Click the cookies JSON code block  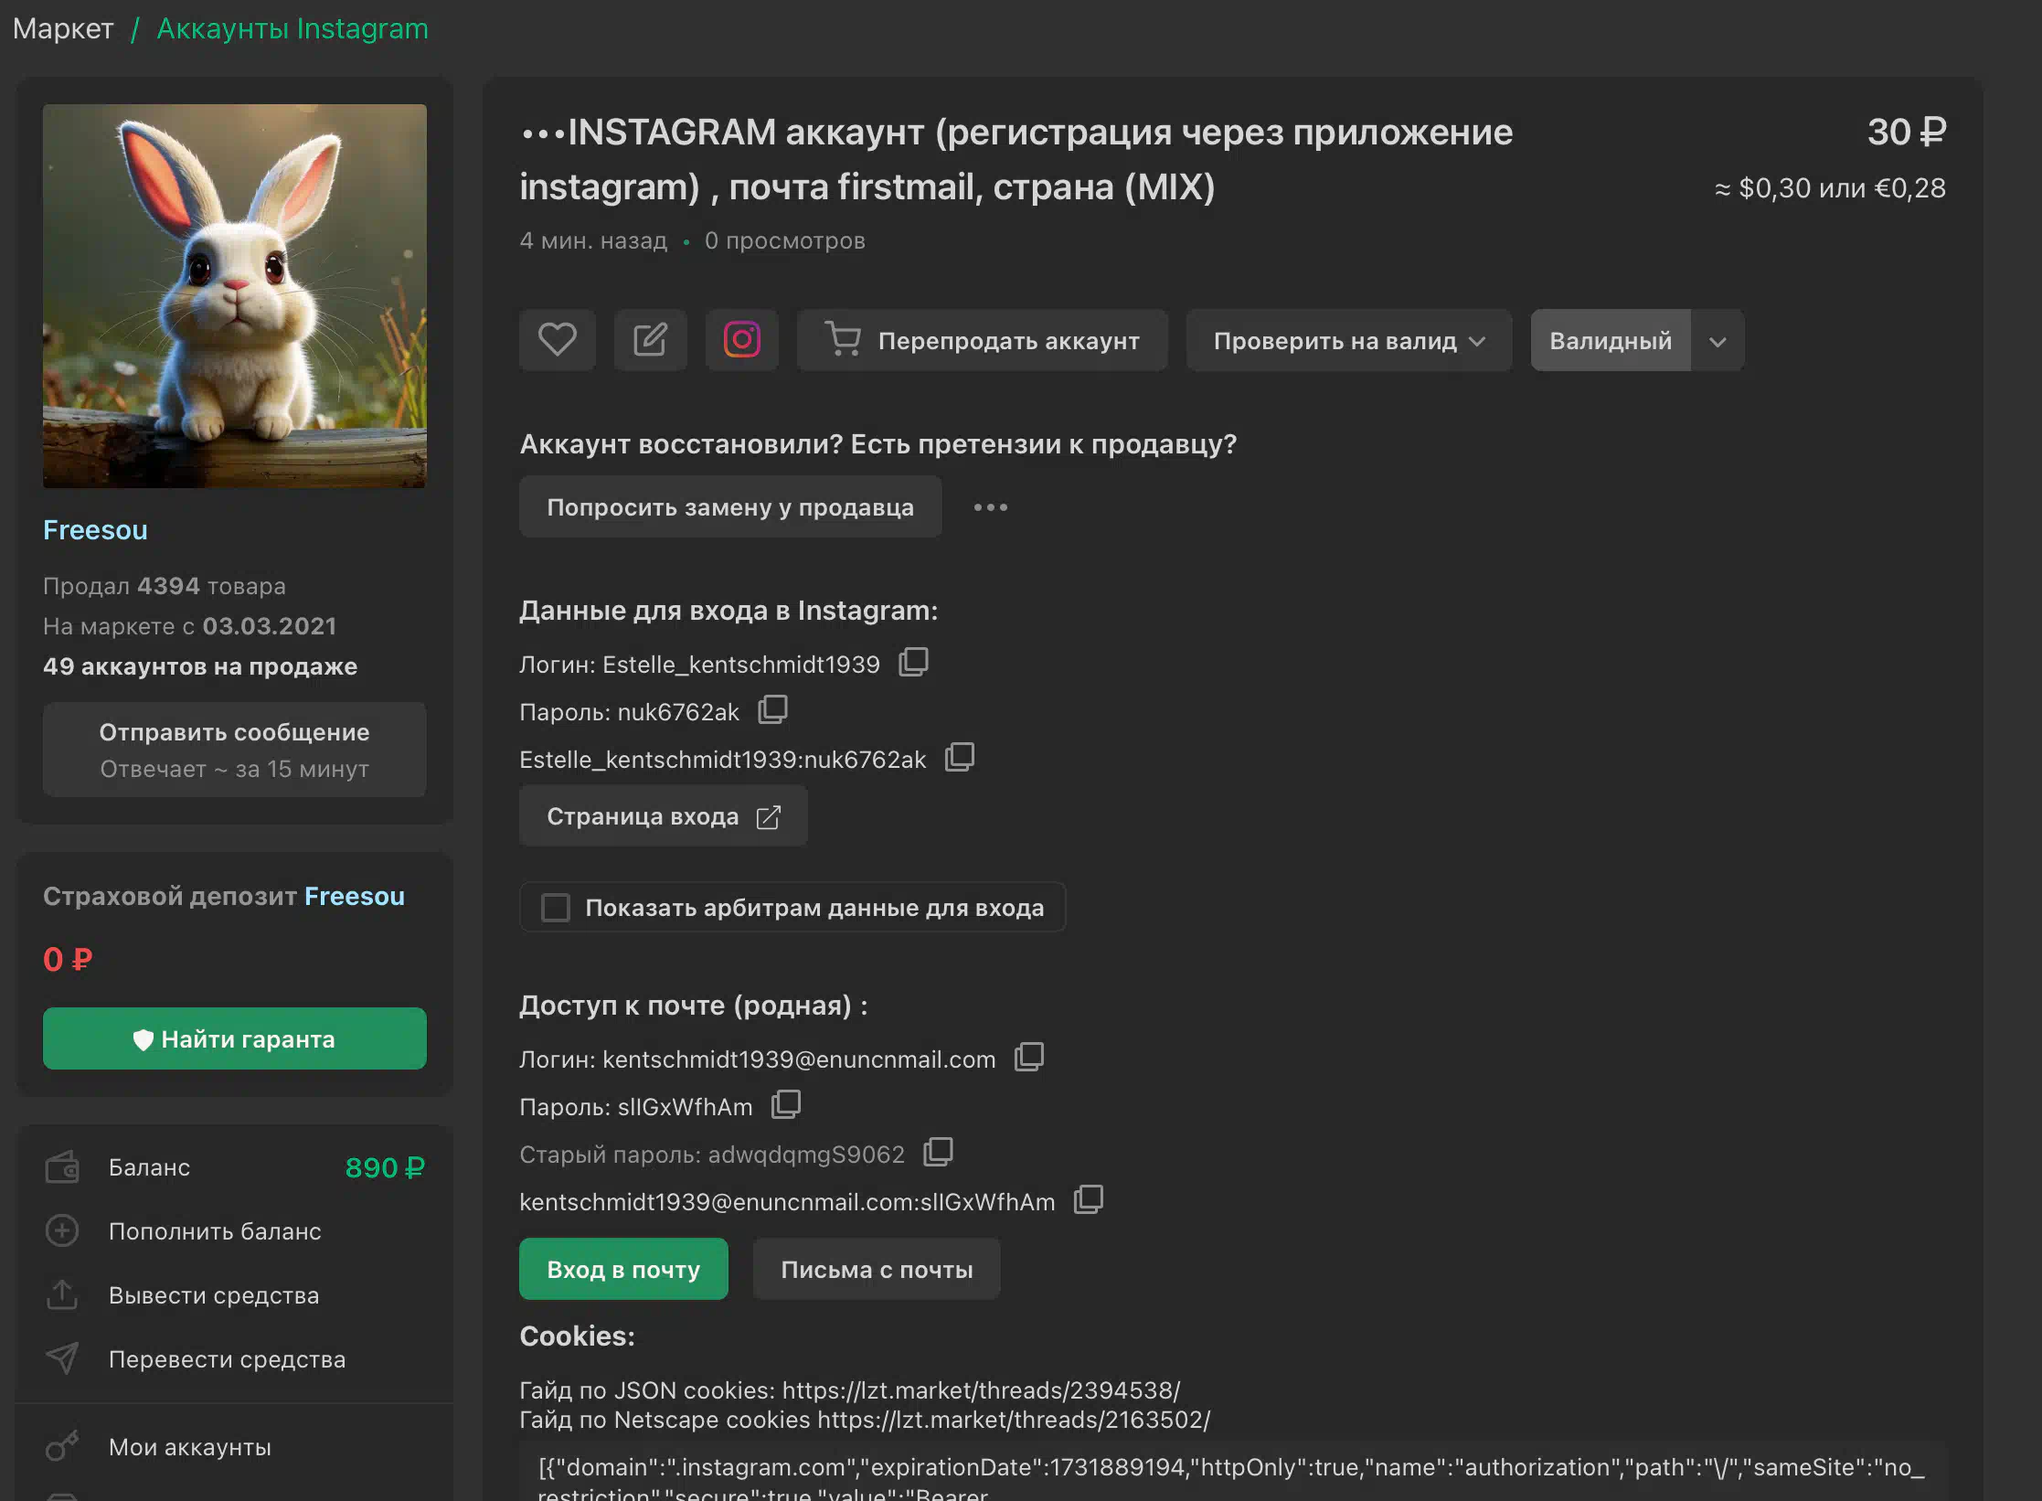click(x=1233, y=1473)
